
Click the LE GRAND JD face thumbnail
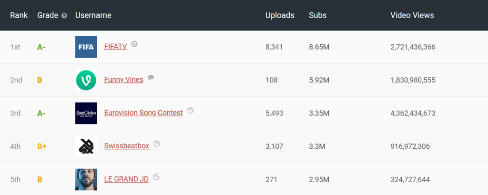(x=86, y=179)
